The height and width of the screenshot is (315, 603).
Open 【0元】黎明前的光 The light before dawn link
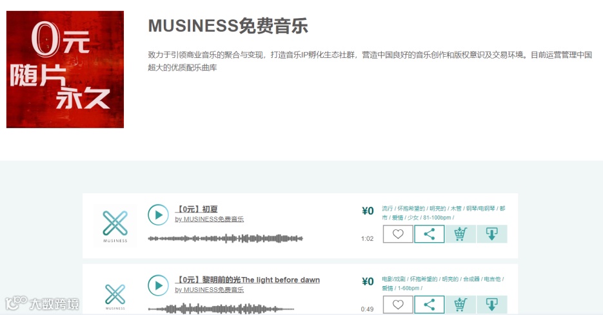pyautogui.click(x=247, y=280)
